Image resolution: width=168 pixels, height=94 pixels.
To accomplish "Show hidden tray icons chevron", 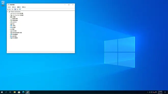I will 148,92.
